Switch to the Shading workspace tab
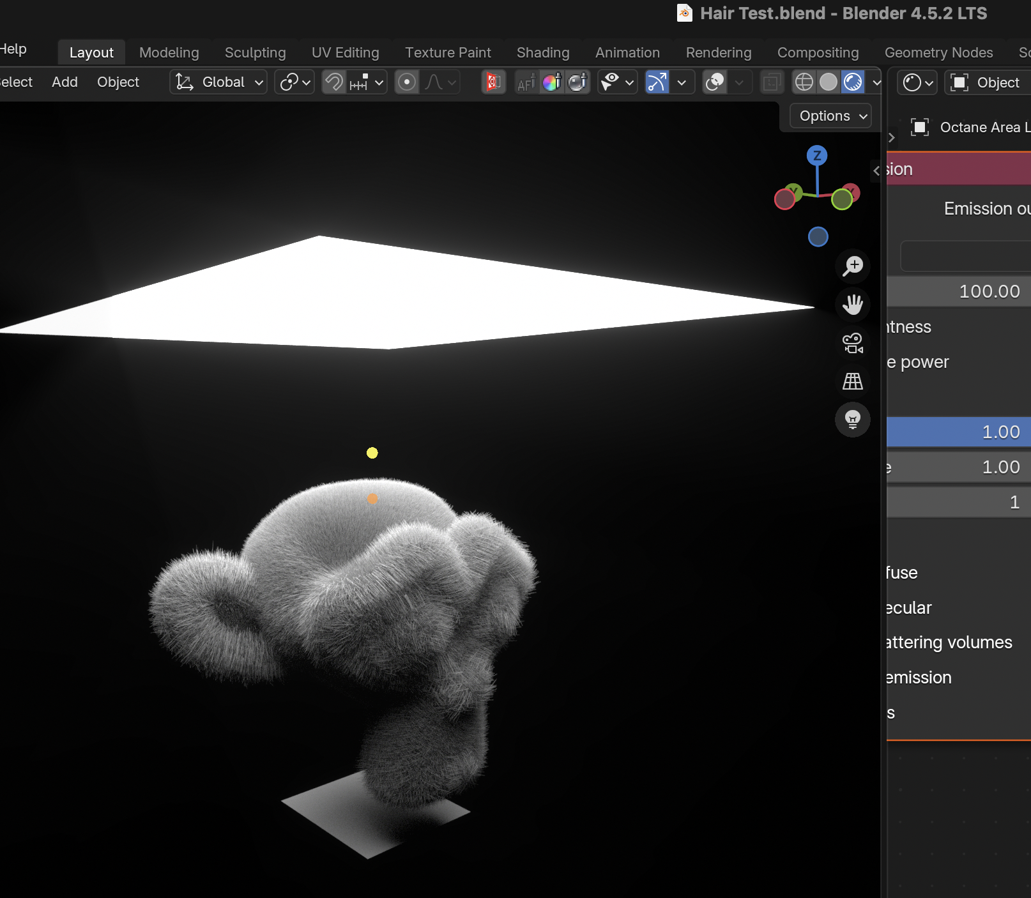Screen dimensions: 1031x898 click(542, 52)
